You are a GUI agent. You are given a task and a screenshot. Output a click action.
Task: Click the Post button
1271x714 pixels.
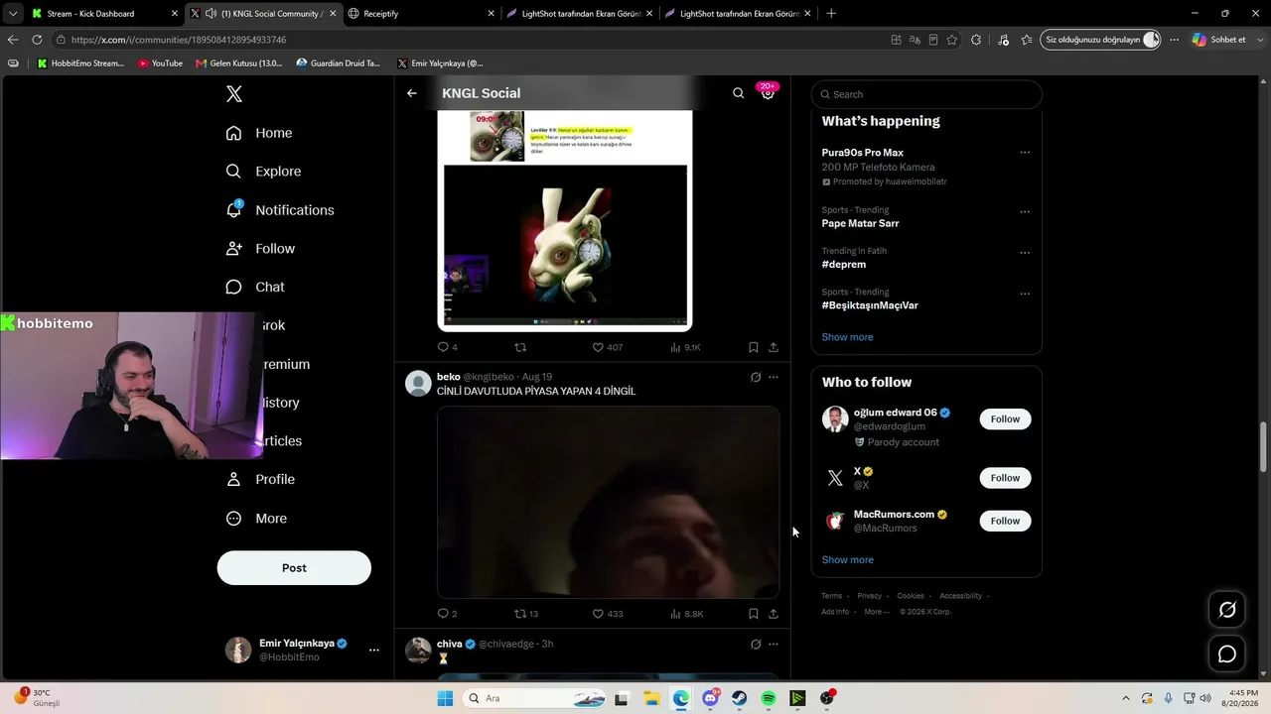pos(294,568)
